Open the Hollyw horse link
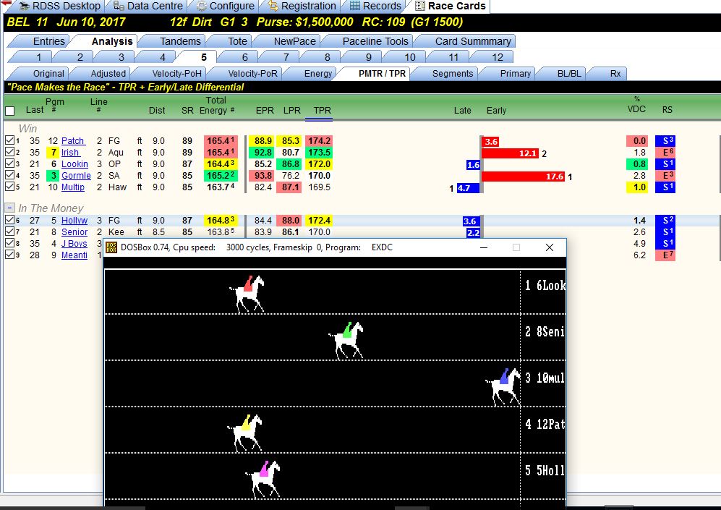Viewport: 721px width, 510px height. [x=74, y=221]
